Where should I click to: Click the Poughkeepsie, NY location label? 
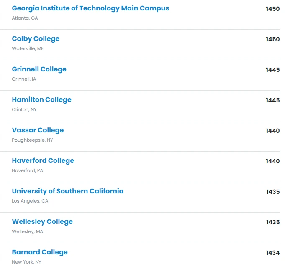tap(32, 140)
